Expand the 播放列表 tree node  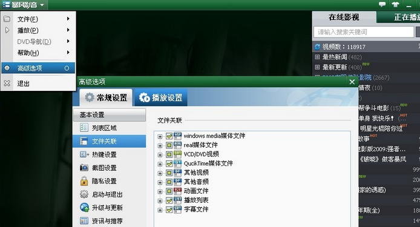[x=160, y=200]
